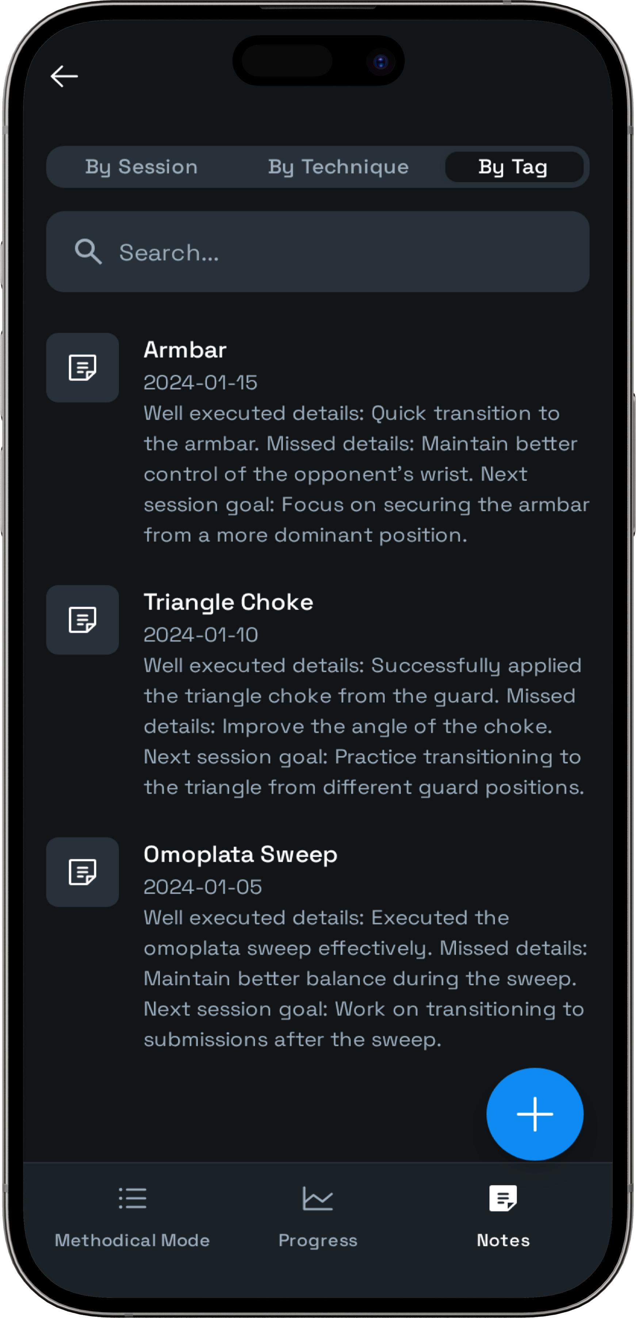The image size is (636, 1318).
Task: Open the Triangle Choke note title
Action: (228, 602)
